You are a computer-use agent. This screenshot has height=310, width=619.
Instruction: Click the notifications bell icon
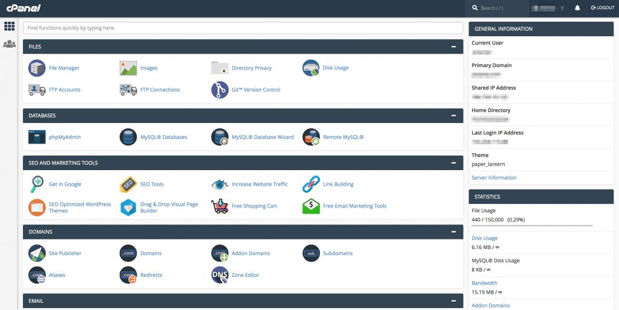577,8
